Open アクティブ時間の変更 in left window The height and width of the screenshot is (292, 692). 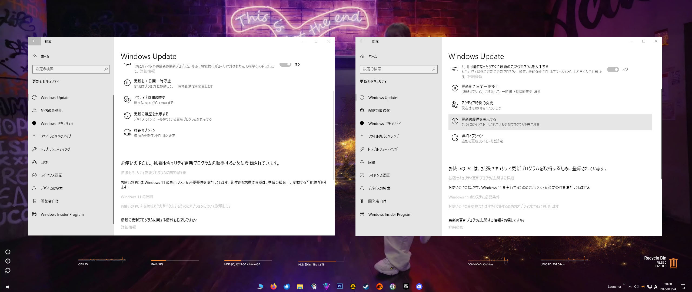tap(149, 98)
